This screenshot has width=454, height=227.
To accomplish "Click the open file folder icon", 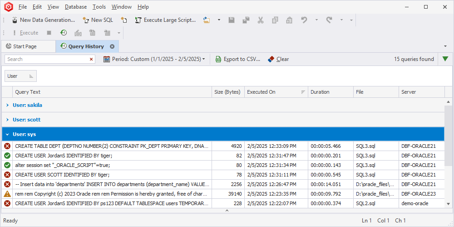I will pyautogui.click(x=207, y=20).
